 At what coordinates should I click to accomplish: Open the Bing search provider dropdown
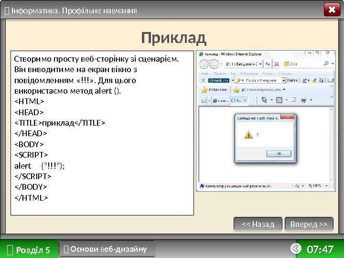point(333,64)
